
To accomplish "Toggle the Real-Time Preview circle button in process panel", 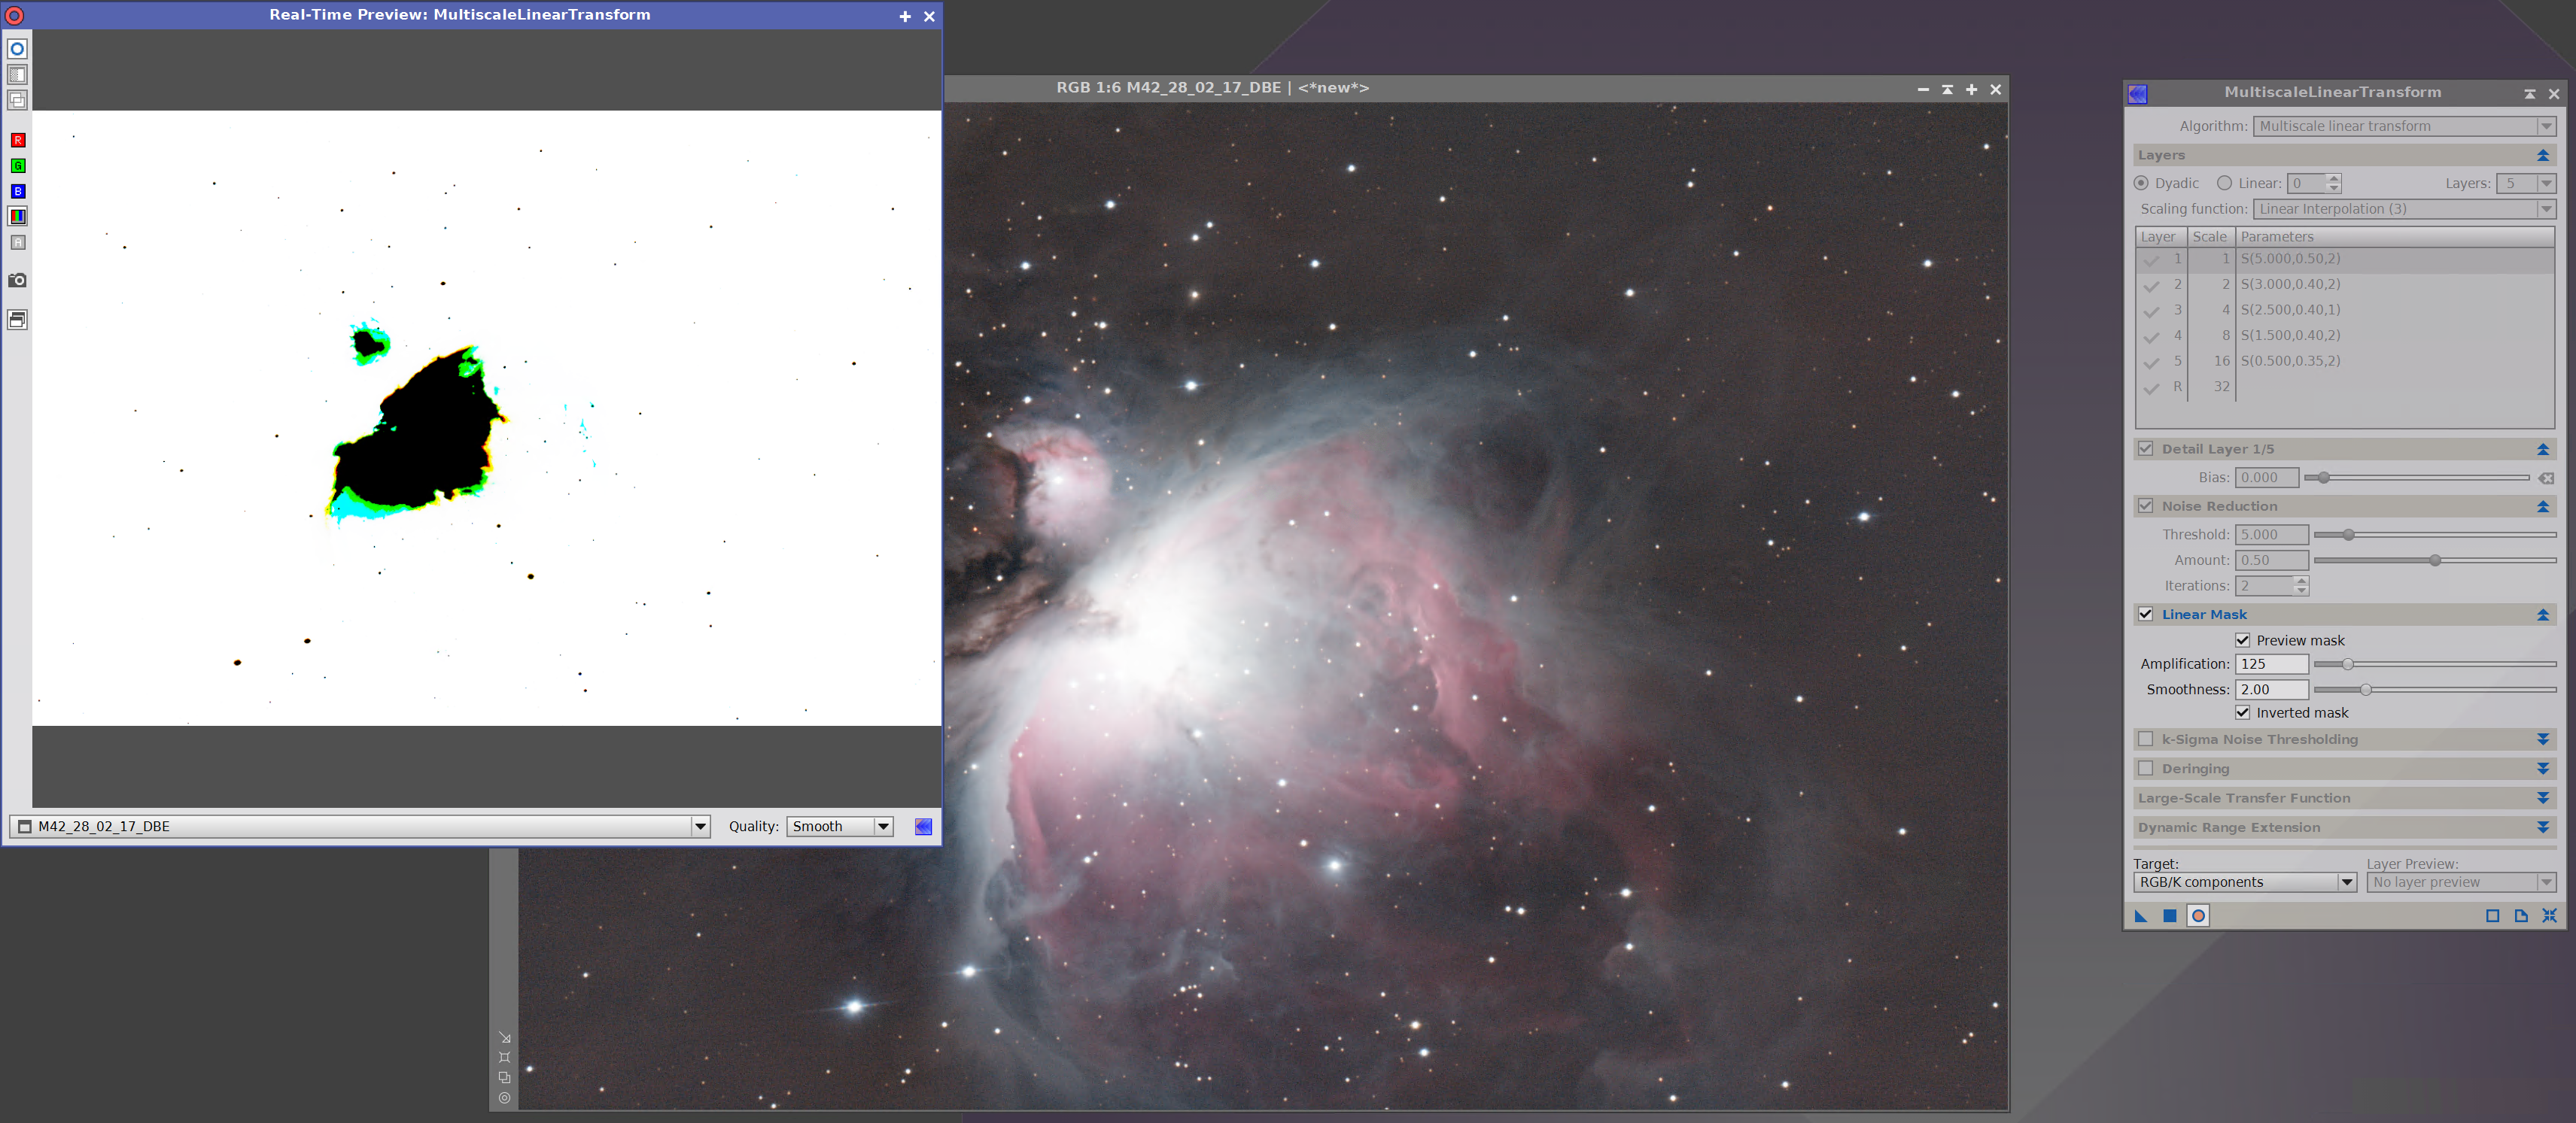I will click(2198, 916).
